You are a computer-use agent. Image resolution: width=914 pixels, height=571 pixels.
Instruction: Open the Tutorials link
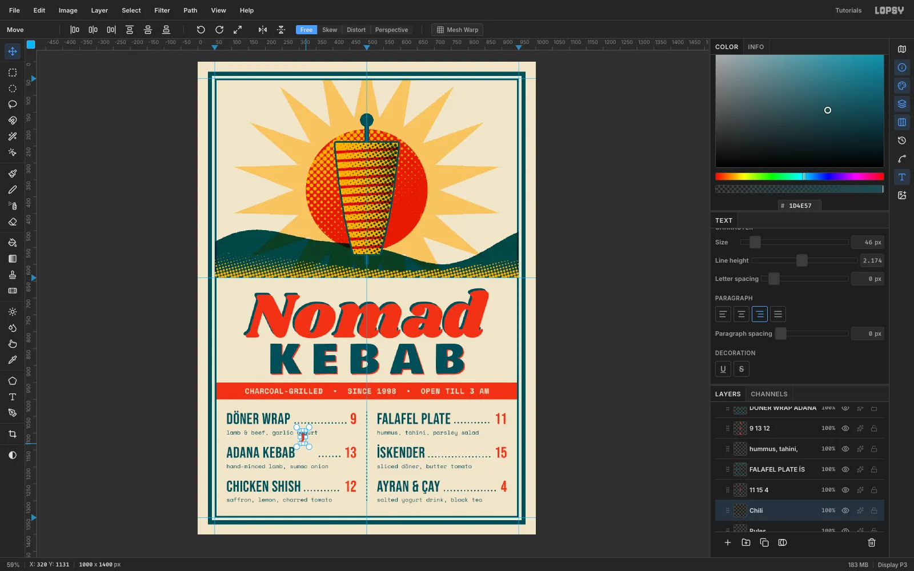[848, 10]
